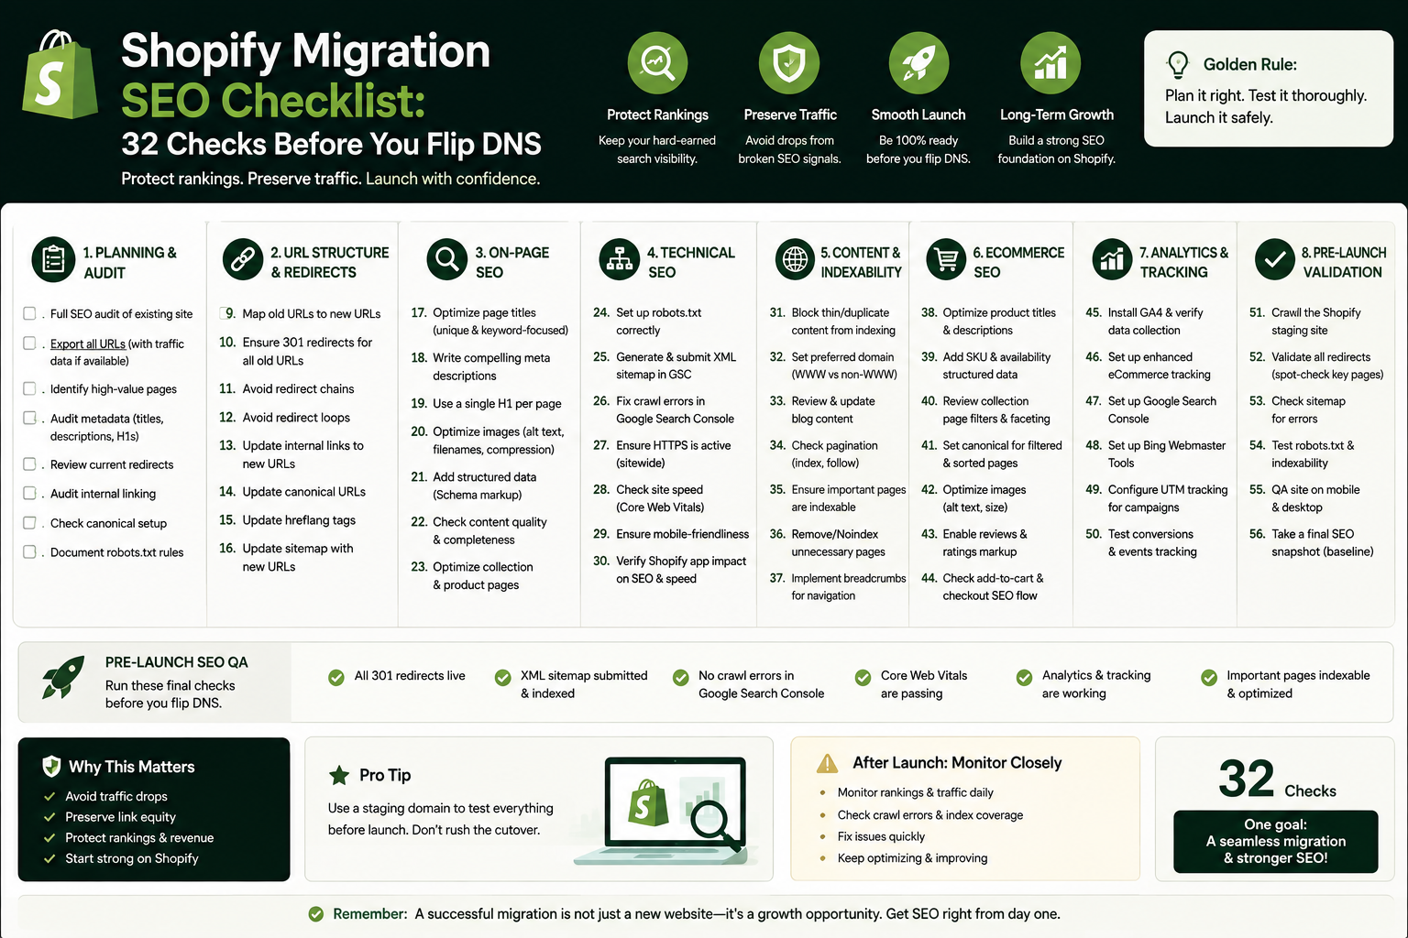Screen dimensions: 1408x938
Task: Select the 7. Analytics & Tracking heading
Action: [x=1183, y=262]
